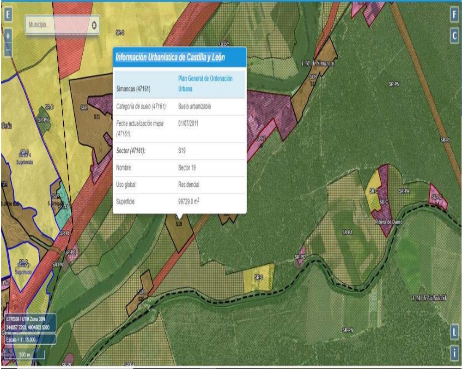Image resolution: width=462 pixels, height=369 pixels.
Task: Select the popup title Información Urbanística
Action: (x=170, y=57)
